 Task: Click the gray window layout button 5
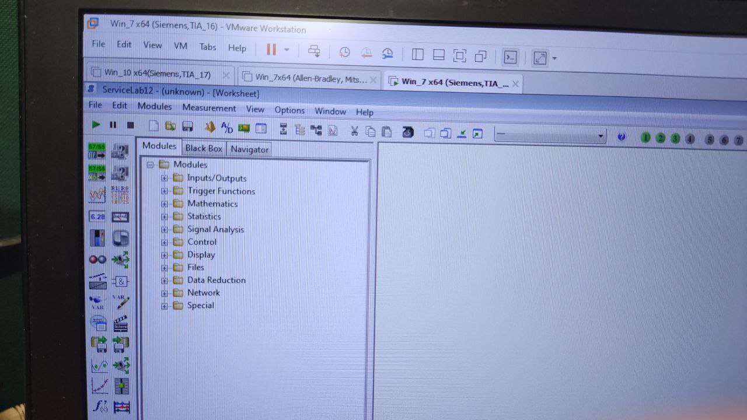[x=710, y=139]
